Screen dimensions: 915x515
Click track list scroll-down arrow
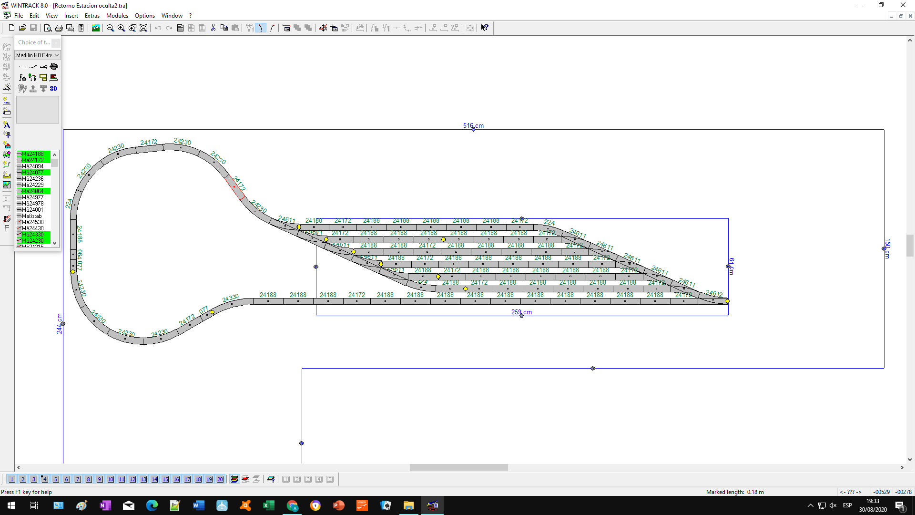point(55,243)
